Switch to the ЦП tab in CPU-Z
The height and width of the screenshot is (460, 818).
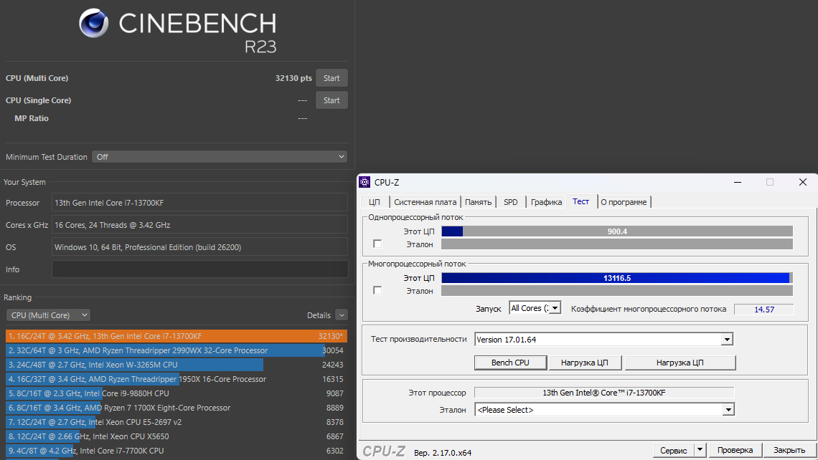pos(374,202)
